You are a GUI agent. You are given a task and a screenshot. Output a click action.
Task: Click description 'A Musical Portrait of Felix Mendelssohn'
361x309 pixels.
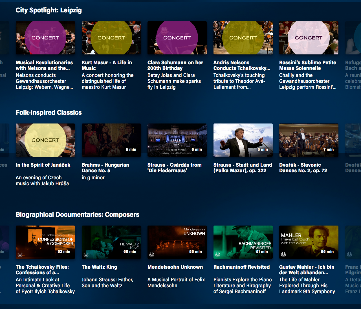click(x=176, y=283)
